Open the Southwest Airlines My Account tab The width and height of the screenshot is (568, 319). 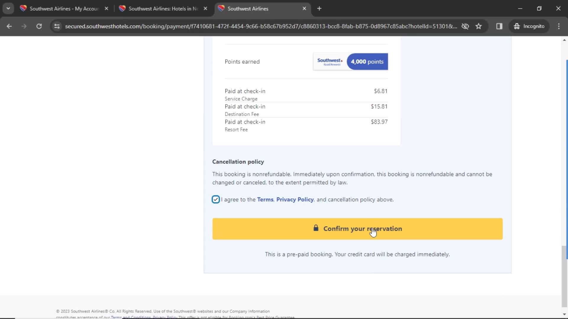[x=64, y=9]
